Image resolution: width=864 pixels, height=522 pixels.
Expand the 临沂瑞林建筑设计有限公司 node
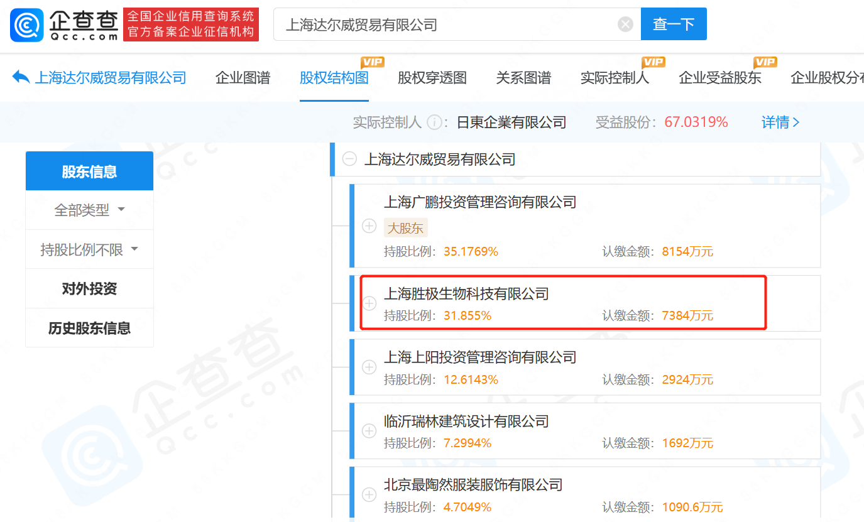coord(369,431)
